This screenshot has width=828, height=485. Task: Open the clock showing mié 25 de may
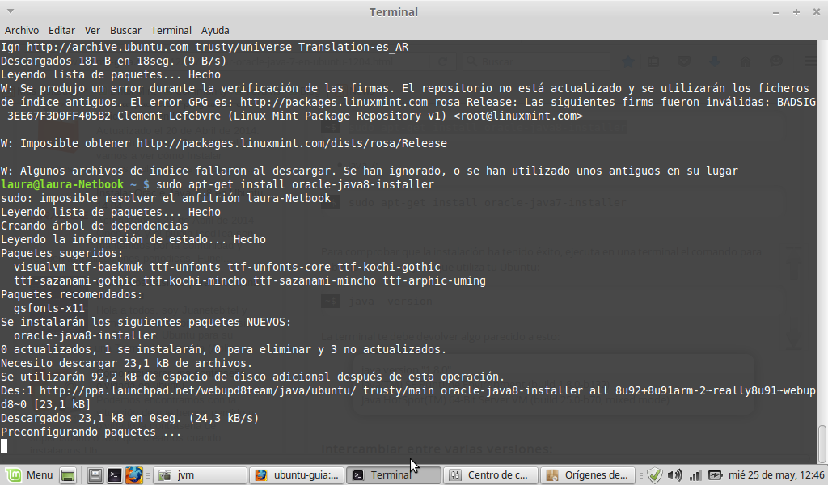pos(778,474)
